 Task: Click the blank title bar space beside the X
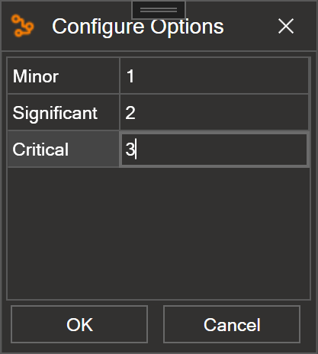pos(249,27)
